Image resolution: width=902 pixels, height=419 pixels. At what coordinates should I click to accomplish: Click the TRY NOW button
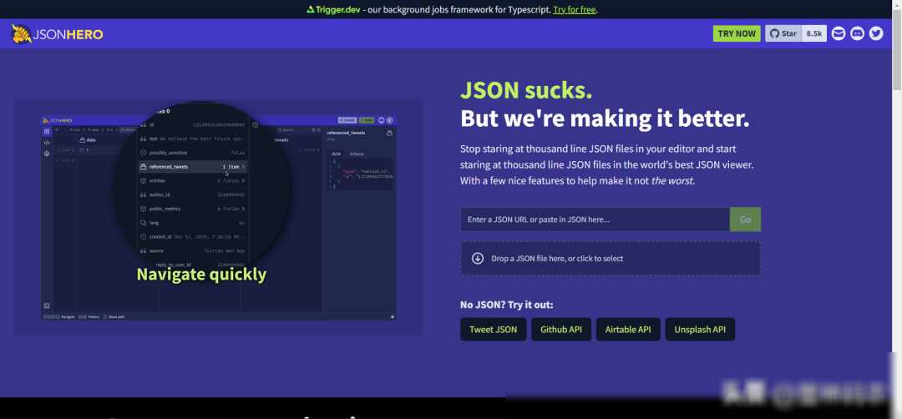pos(737,33)
